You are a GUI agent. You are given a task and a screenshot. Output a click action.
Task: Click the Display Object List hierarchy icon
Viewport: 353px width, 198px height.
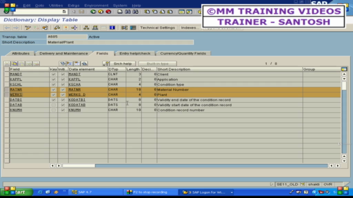click(86, 28)
